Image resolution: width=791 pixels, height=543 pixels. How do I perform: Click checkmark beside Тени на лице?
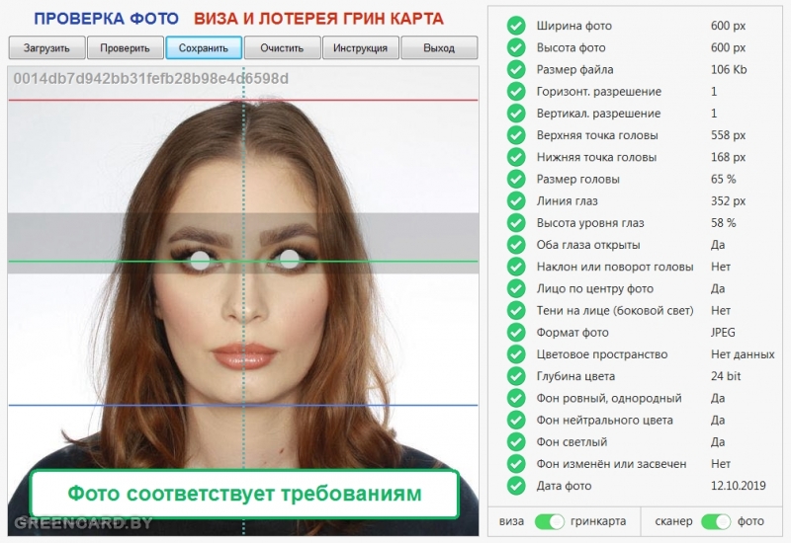[516, 310]
